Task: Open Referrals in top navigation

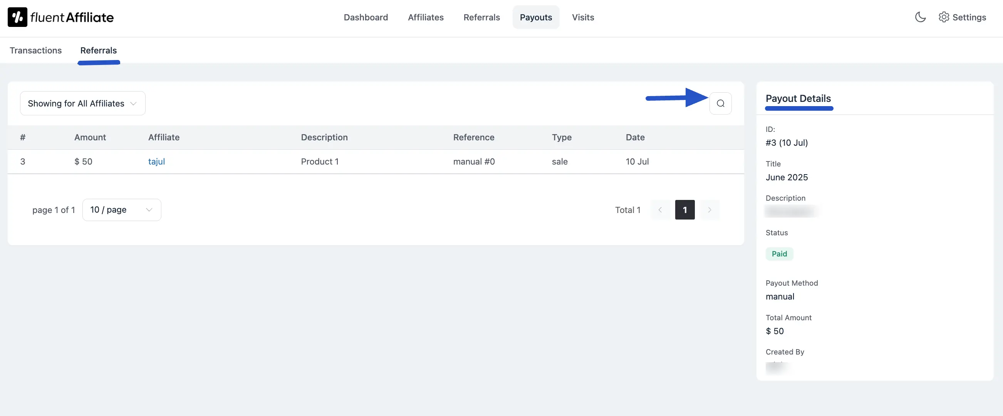Action: click(x=481, y=17)
